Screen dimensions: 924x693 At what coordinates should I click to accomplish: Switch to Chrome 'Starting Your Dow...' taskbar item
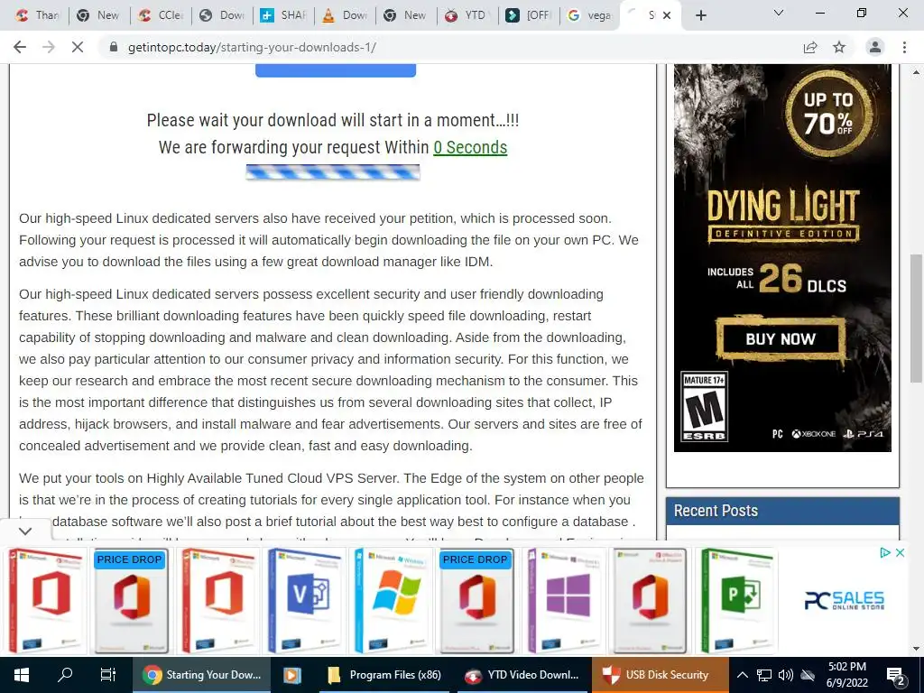tap(201, 675)
